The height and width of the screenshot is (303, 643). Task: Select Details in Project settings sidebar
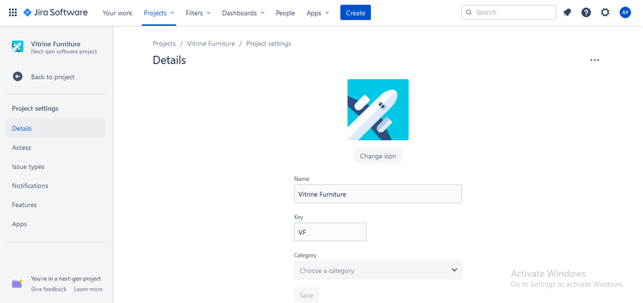tap(56, 128)
